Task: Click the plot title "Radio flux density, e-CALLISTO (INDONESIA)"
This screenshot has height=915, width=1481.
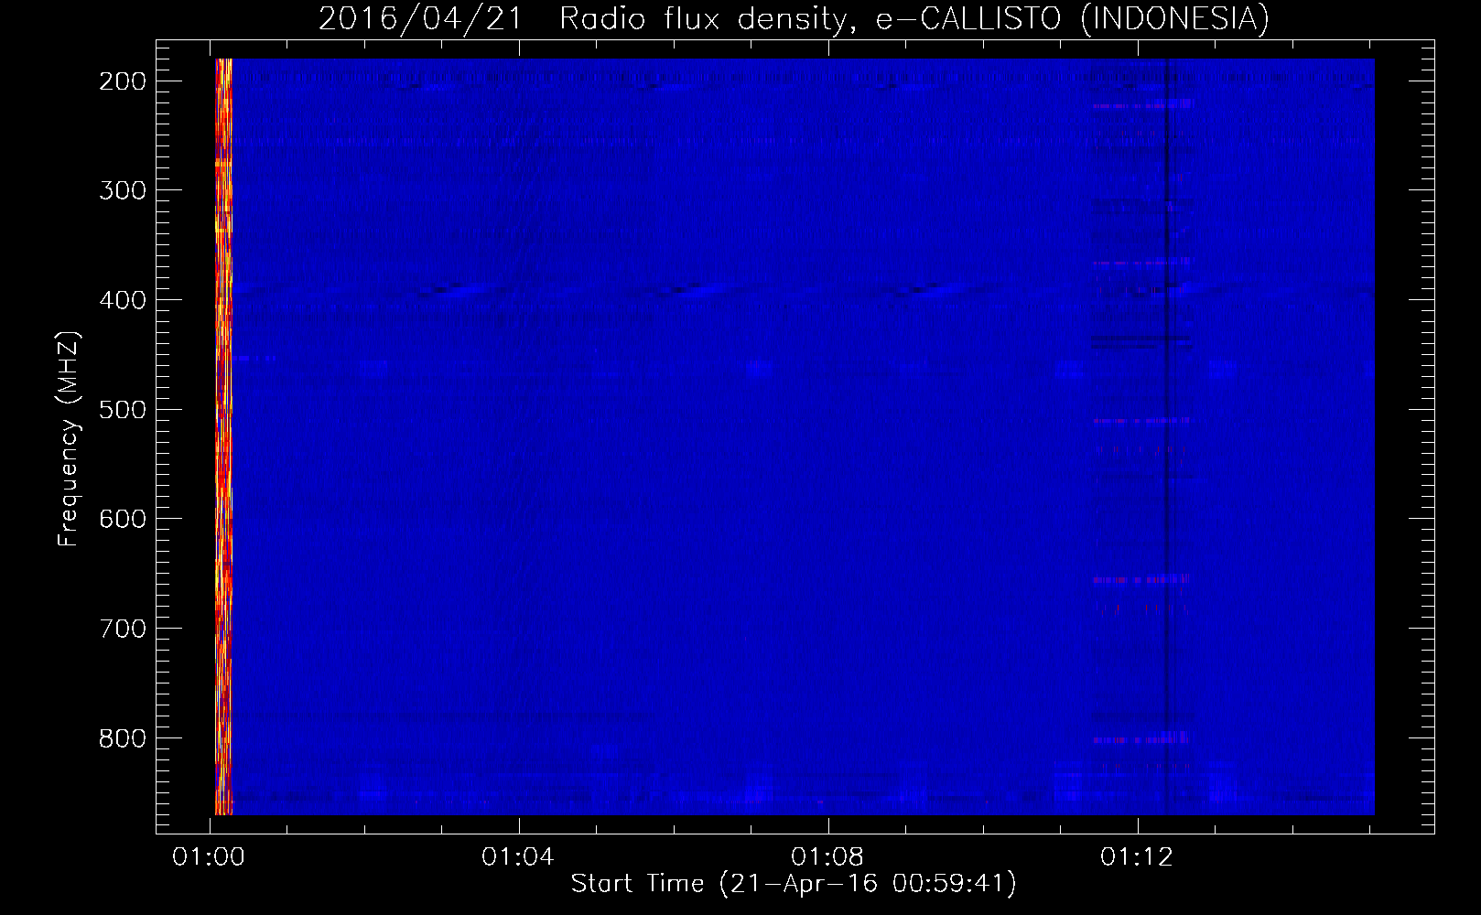Action: click(x=914, y=18)
